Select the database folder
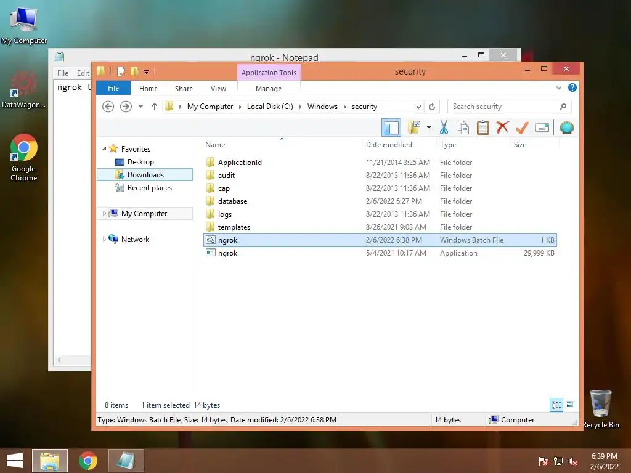The height and width of the screenshot is (473, 631). [232, 201]
